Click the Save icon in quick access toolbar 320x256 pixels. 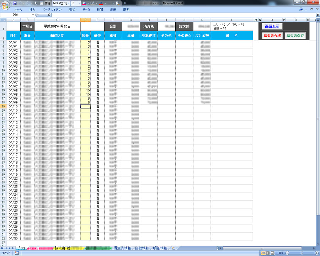15,3
